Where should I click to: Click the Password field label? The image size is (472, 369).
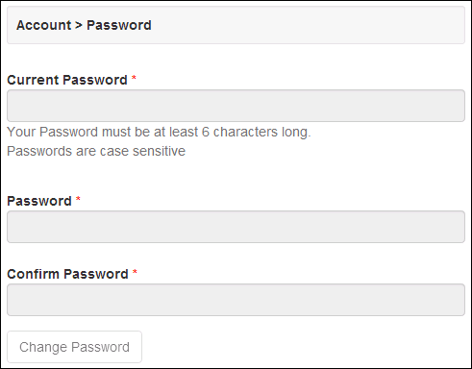click(39, 201)
